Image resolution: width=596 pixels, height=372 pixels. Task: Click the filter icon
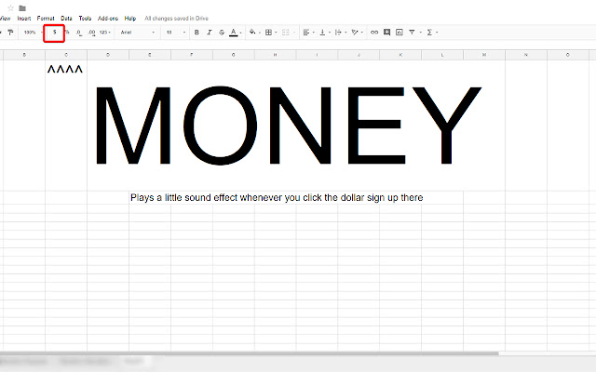[412, 33]
